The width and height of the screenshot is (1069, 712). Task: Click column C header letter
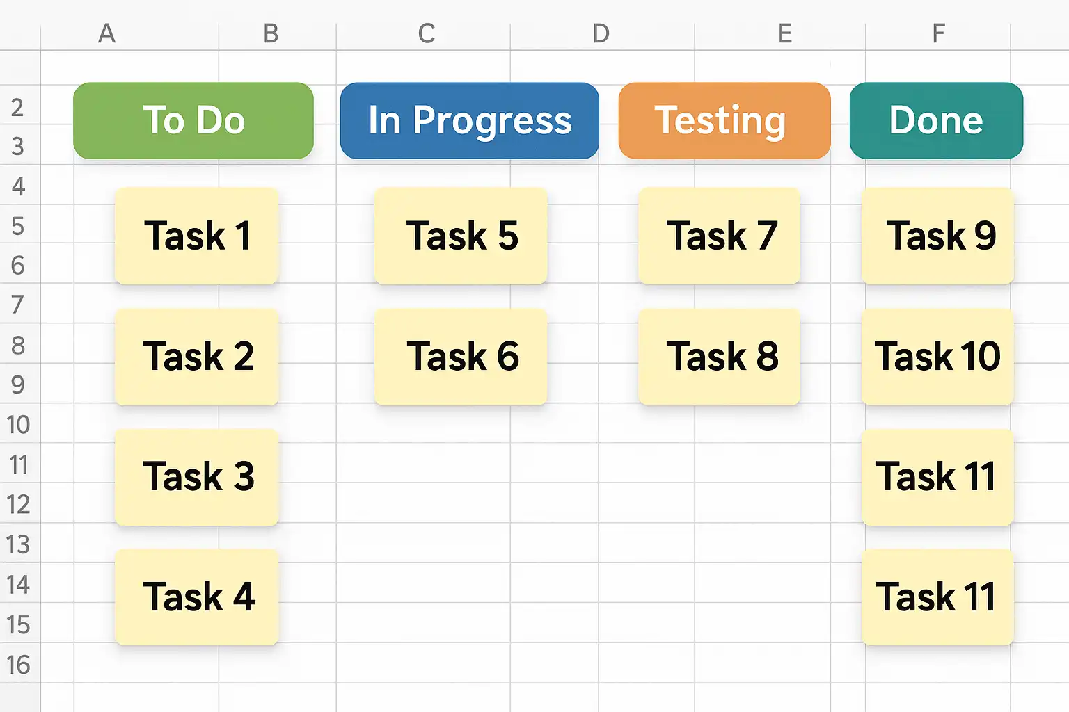coord(427,33)
